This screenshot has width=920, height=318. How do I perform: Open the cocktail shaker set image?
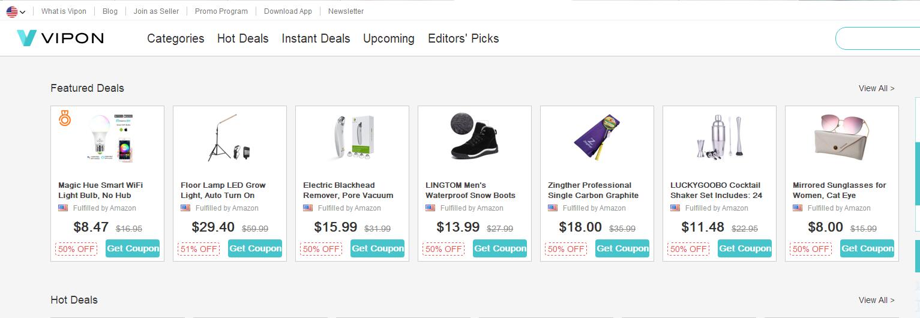[719, 137]
